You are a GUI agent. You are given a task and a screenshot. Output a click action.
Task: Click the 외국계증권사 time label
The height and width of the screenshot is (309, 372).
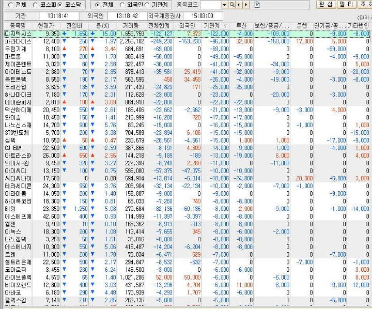tap(164, 16)
